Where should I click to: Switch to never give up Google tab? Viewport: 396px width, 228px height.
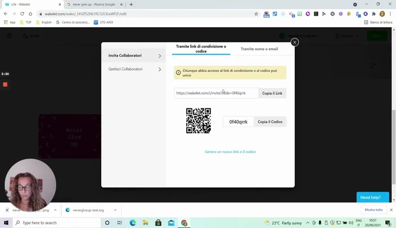93,5
